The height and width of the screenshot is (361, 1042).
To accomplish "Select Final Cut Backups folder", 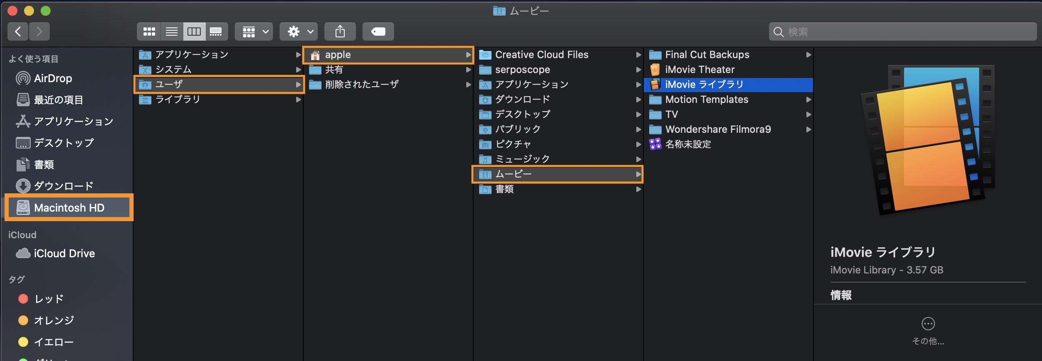I will (728, 55).
